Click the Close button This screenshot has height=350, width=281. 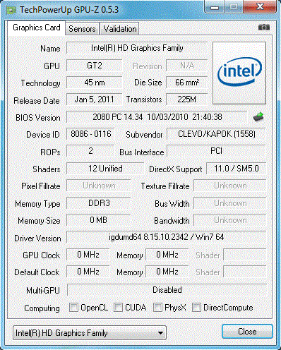coord(247,332)
